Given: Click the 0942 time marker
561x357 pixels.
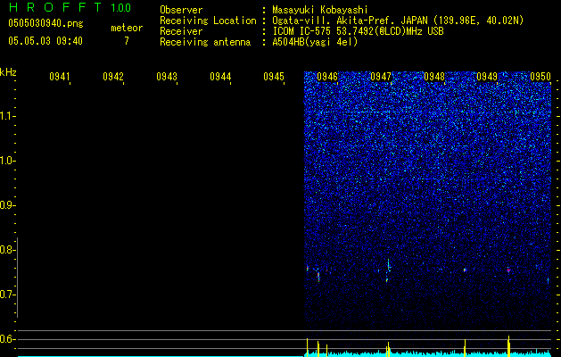Looking at the screenshot, I should (113, 77).
